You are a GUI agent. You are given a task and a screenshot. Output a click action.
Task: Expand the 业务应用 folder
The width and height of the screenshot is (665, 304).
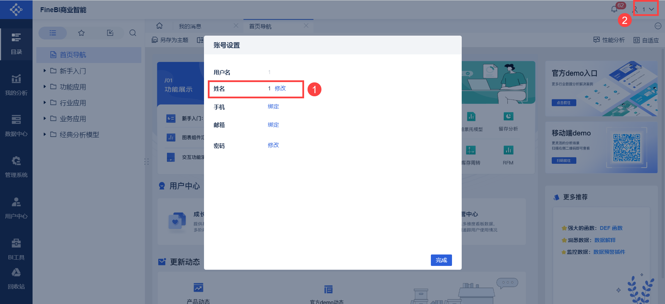45,118
